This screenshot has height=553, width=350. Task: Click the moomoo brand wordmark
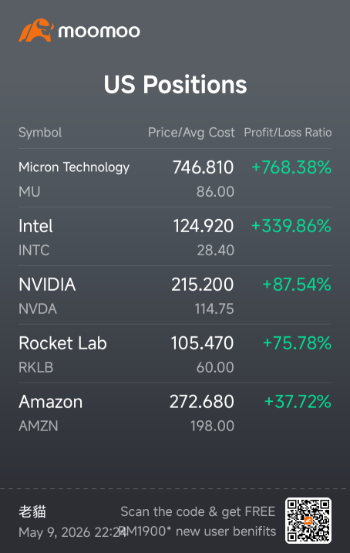pos(99,32)
